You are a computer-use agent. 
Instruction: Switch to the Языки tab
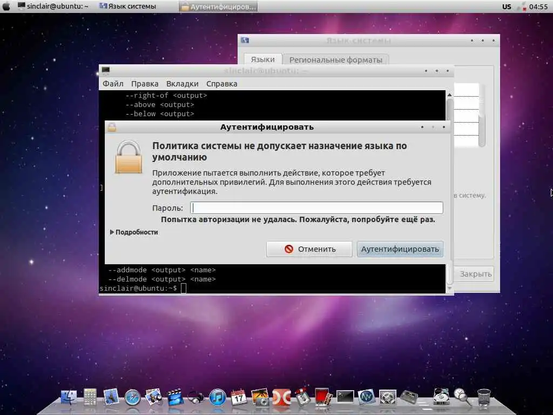[x=263, y=59]
